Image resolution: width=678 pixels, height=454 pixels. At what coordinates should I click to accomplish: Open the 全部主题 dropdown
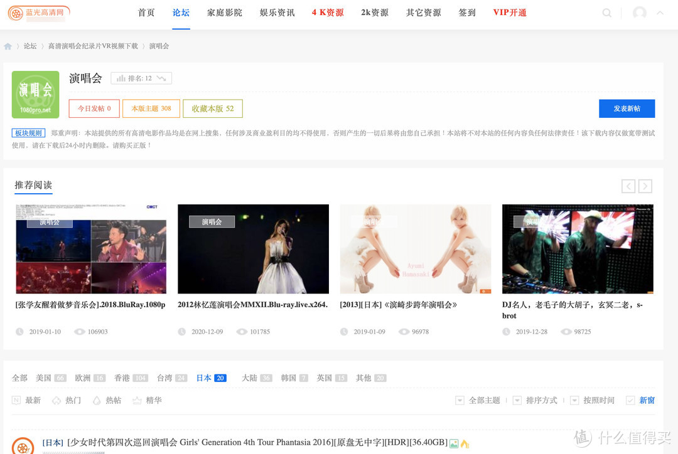click(x=478, y=400)
